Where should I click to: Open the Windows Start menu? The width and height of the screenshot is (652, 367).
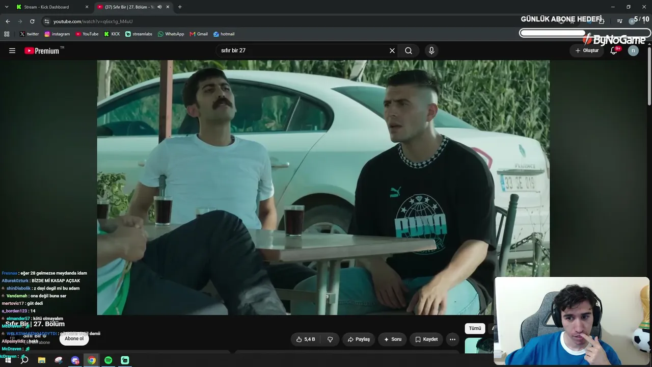click(8, 360)
